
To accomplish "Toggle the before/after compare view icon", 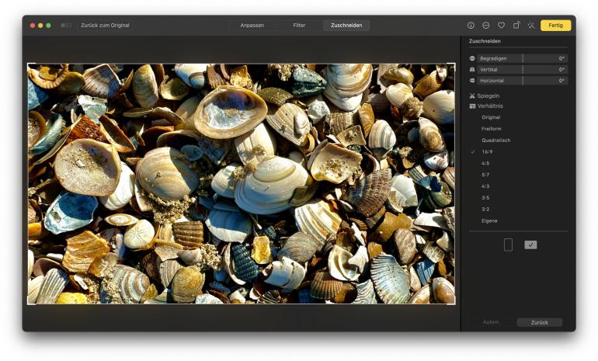I will (66, 25).
